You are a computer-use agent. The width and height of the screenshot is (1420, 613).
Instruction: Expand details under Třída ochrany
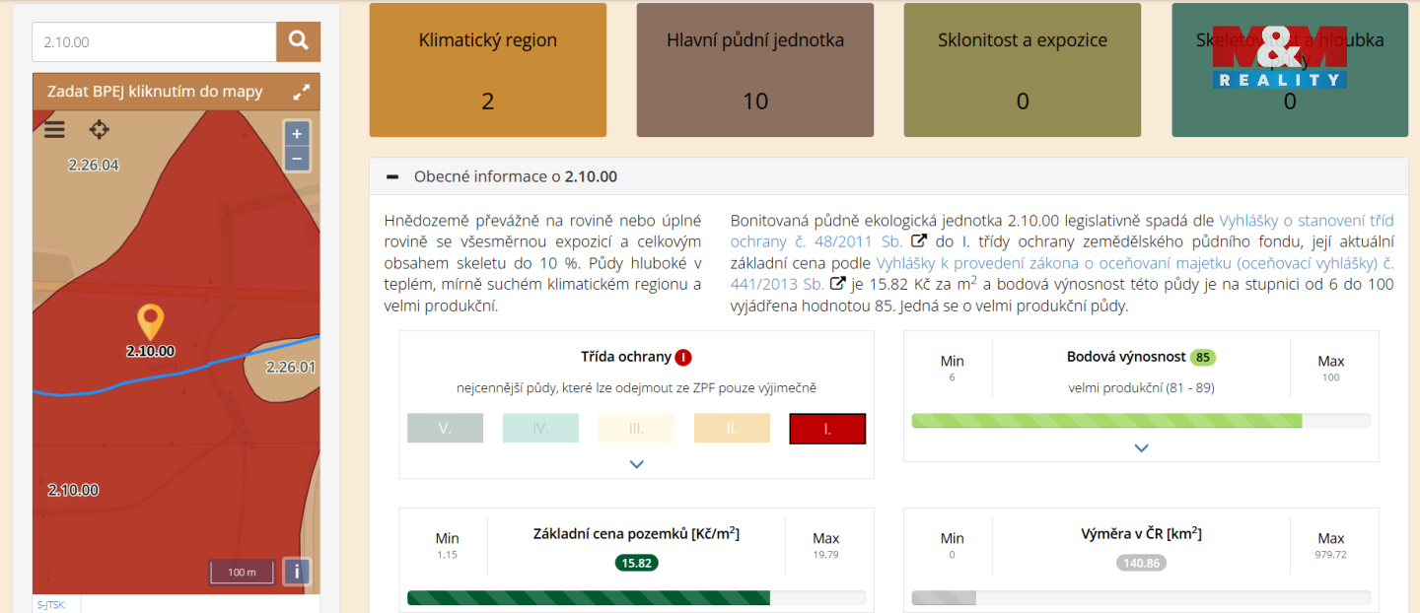pyautogui.click(x=637, y=463)
